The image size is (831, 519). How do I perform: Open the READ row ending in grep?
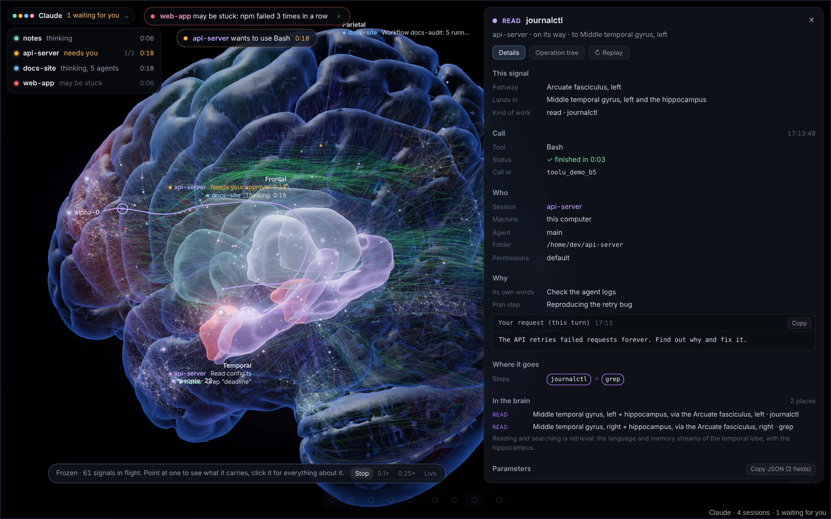click(x=654, y=427)
